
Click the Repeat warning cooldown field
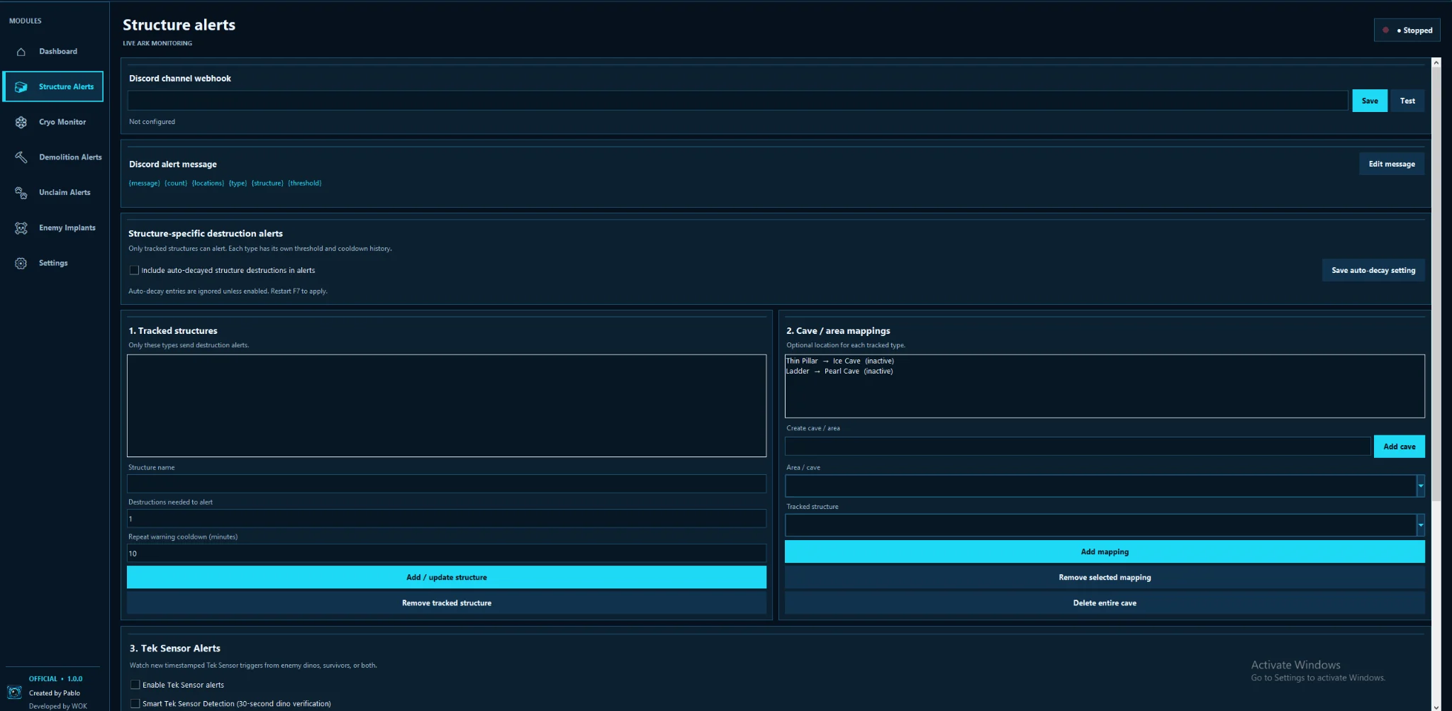click(x=447, y=554)
